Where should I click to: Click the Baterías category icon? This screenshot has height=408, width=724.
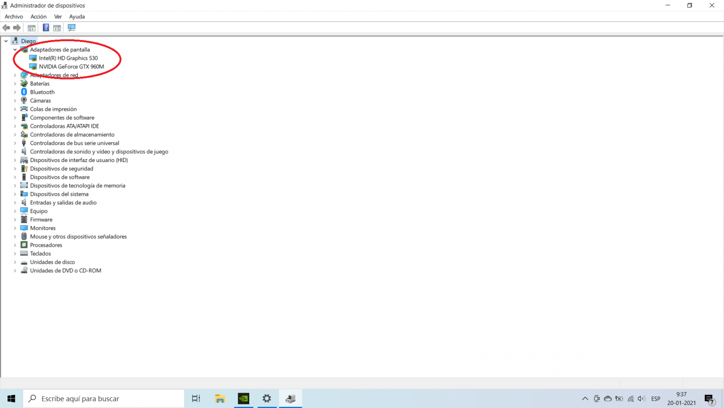(24, 83)
